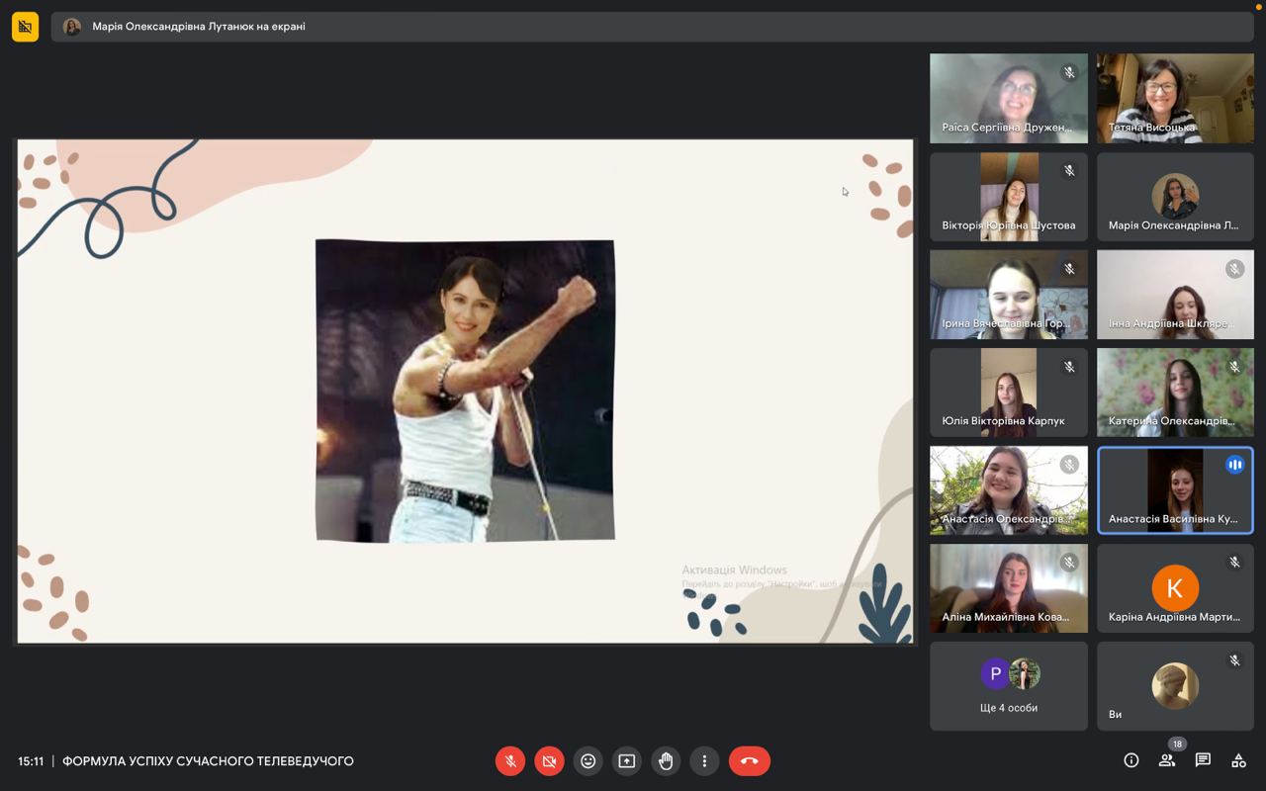Expand the 'Ще 4 особи' tile
This screenshot has height=791, width=1266.
[1008, 686]
